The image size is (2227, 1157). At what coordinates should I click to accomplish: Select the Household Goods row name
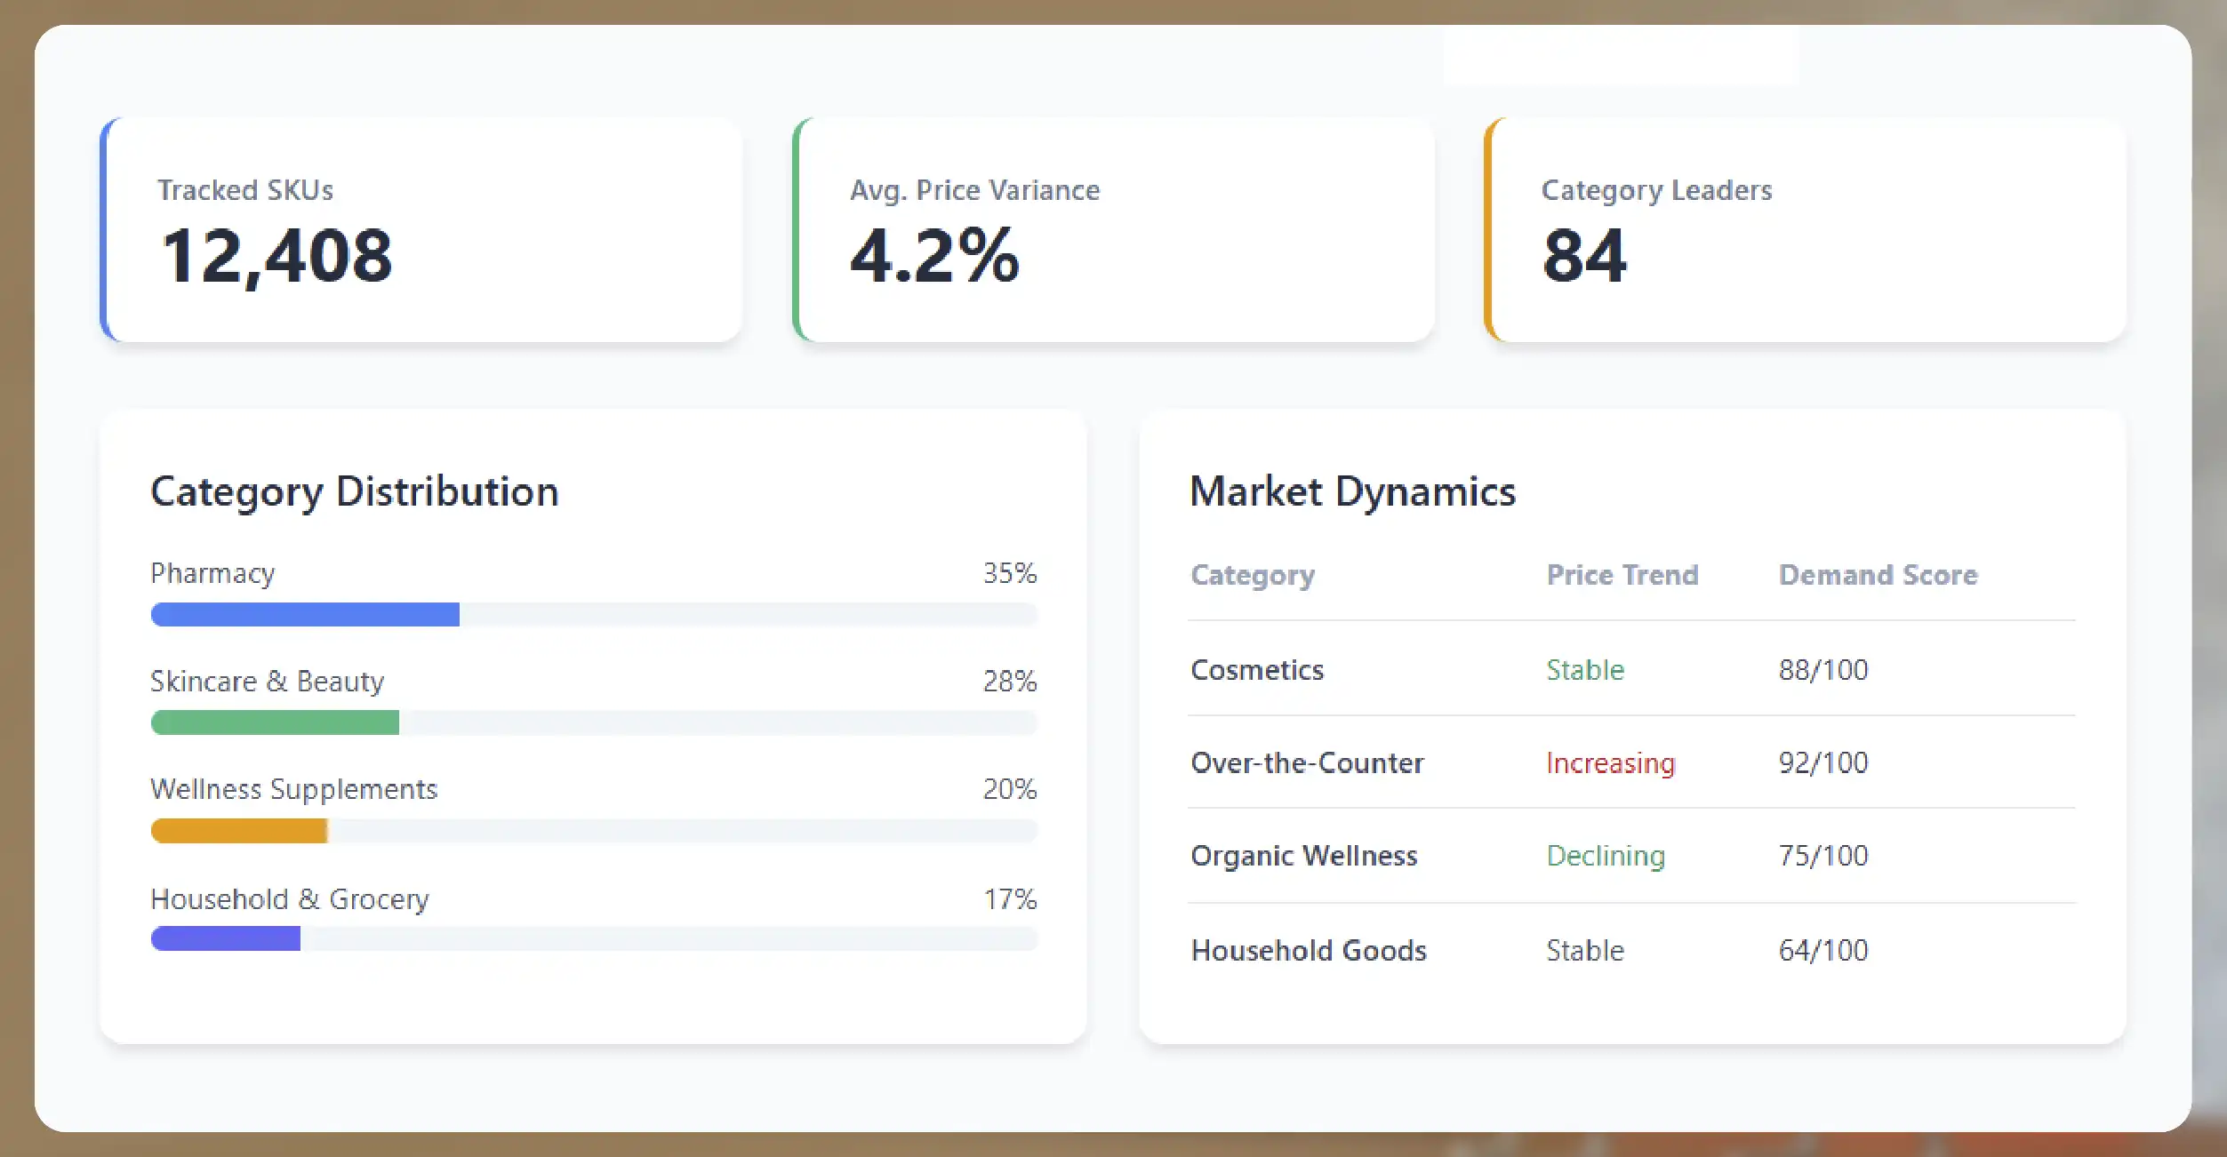pos(1309,951)
